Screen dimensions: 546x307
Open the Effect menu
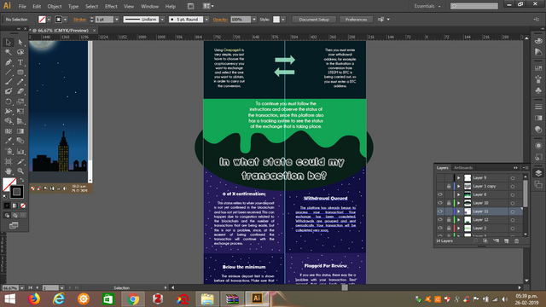pos(111,6)
